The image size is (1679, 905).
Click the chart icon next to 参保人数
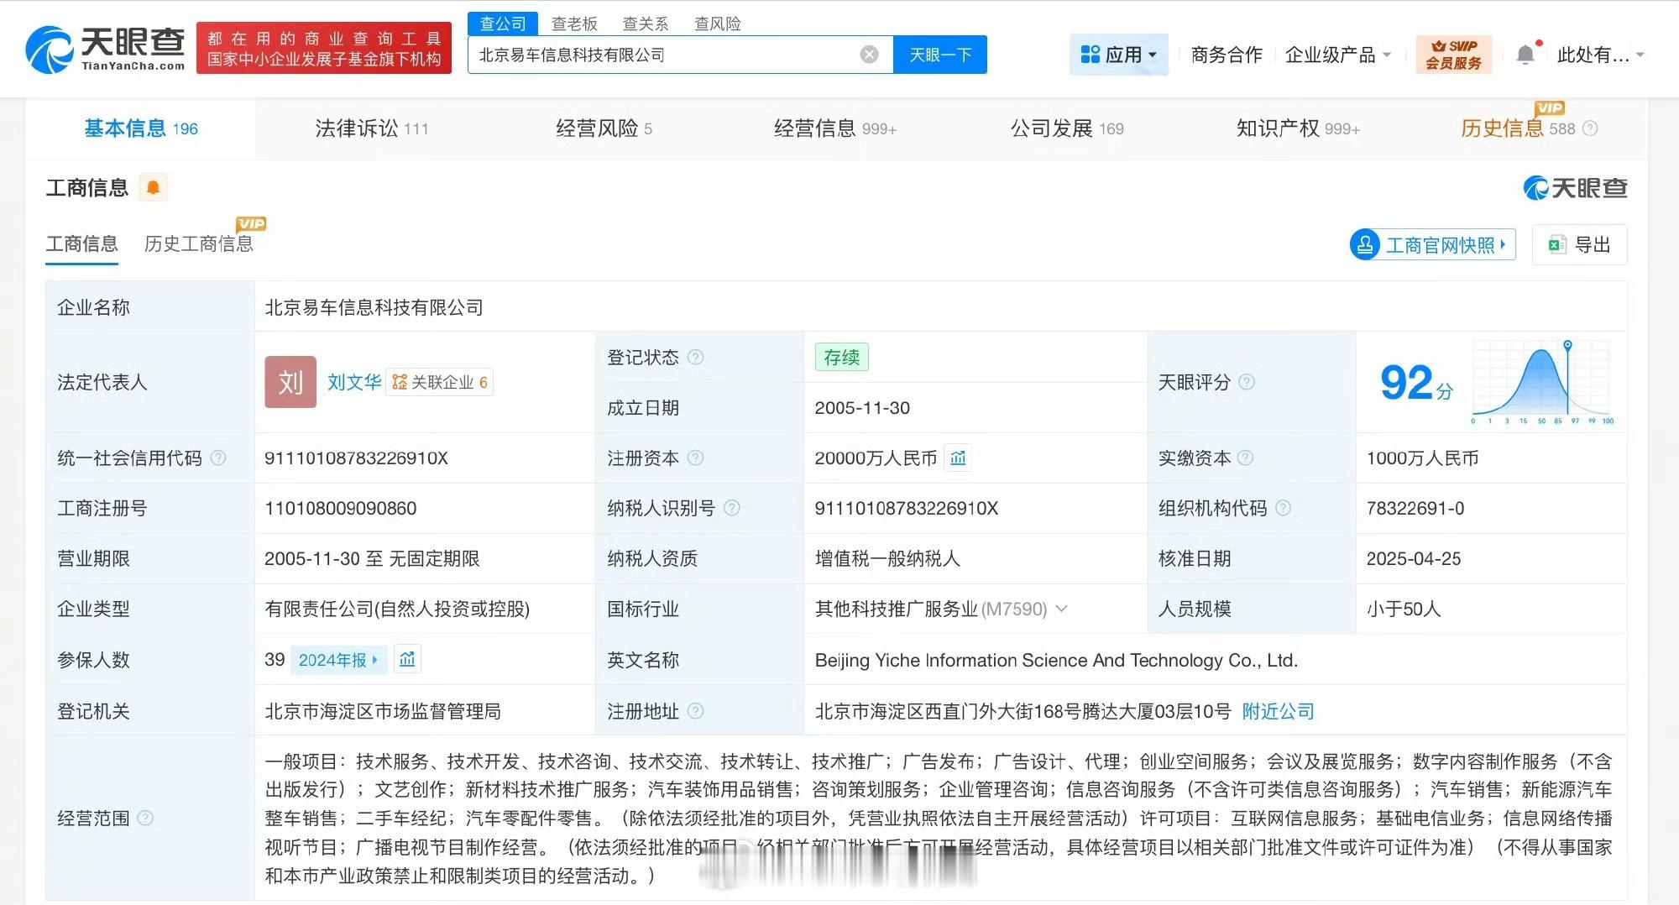coord(408,661)
